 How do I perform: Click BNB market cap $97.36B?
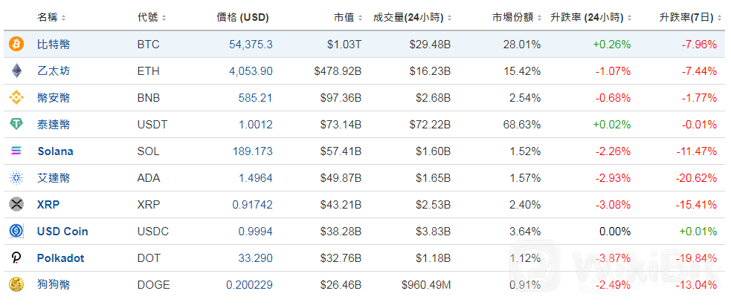341,98
